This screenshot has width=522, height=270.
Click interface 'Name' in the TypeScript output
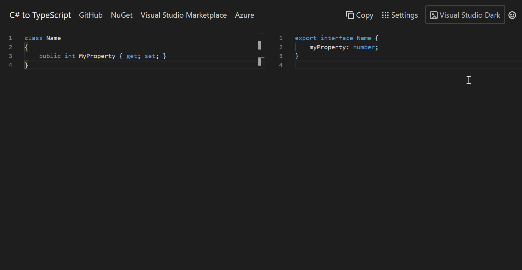pyautogui.click(x=364, y=38)
